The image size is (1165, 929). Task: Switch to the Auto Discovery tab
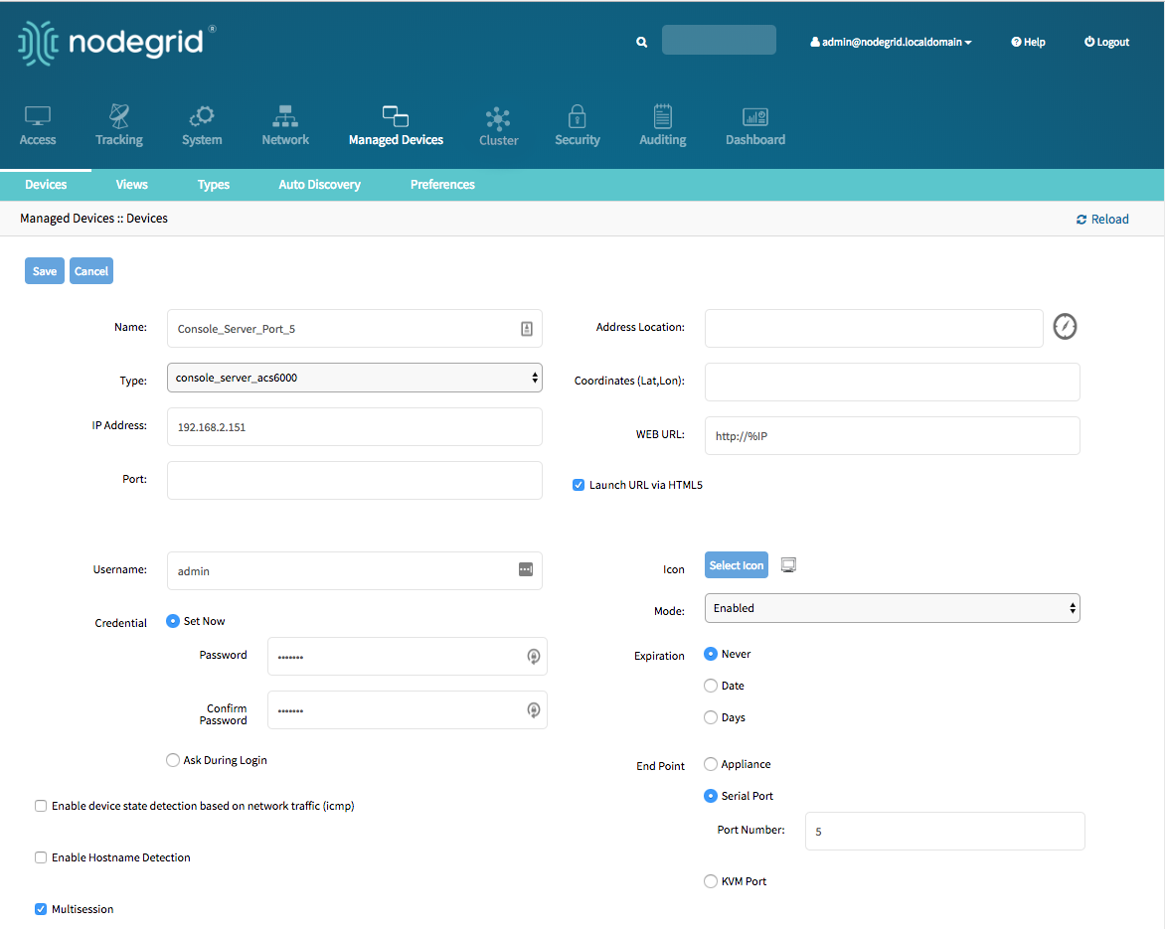[319, 184]
